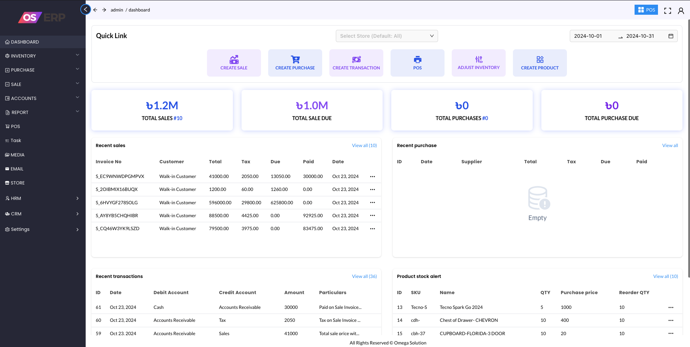Go to Media in the sidebar

click(18, 155)
